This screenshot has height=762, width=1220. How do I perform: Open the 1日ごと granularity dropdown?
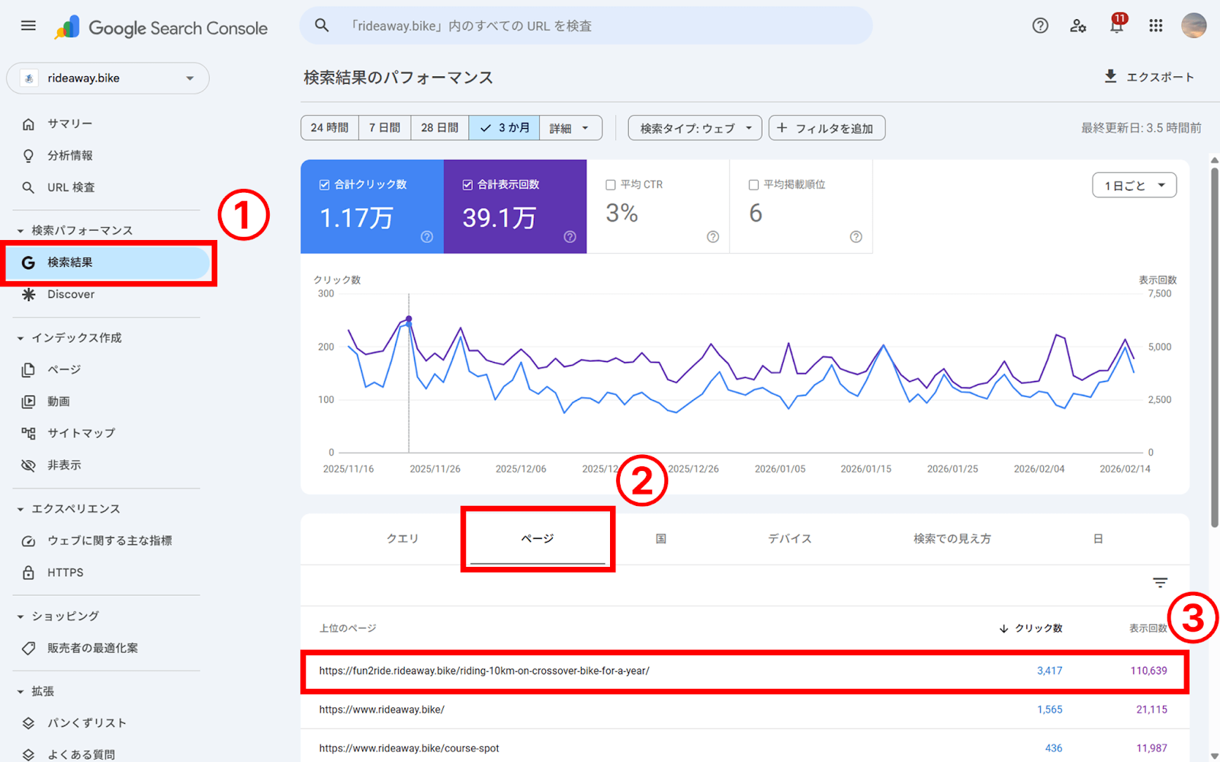1134,184
